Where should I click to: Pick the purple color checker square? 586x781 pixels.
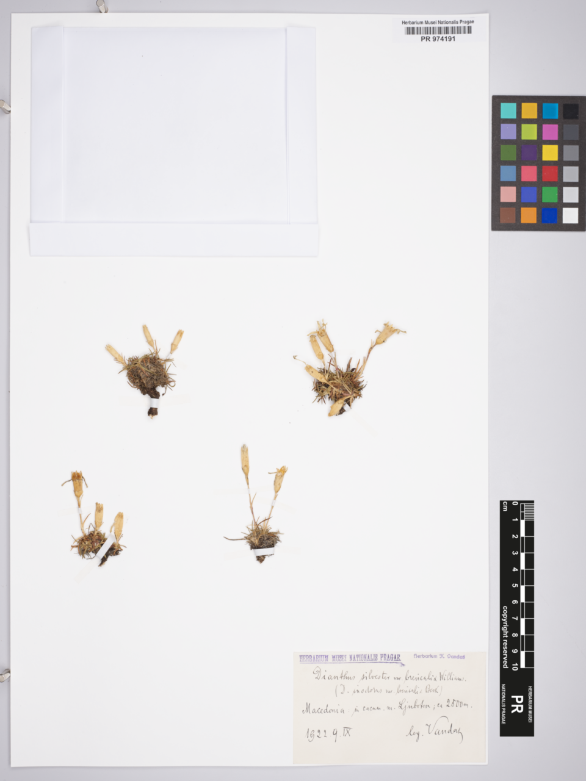click(529, 153)
